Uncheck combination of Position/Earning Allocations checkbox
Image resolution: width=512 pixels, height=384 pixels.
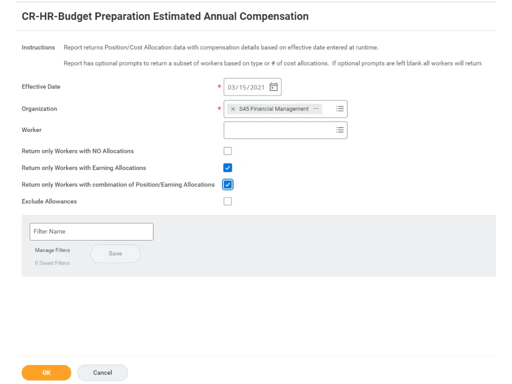[x=228, y=185]
